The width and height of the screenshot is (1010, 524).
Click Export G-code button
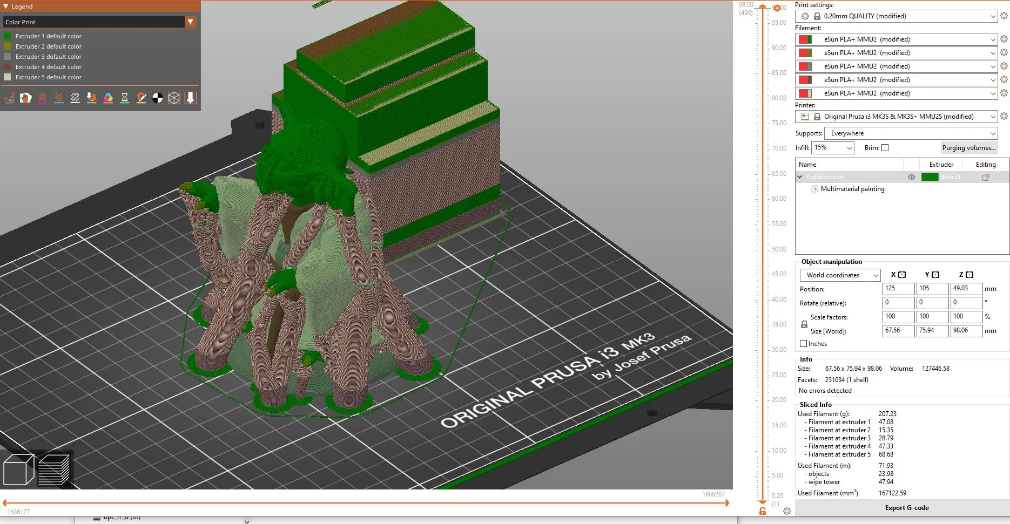tap(906, 508)
